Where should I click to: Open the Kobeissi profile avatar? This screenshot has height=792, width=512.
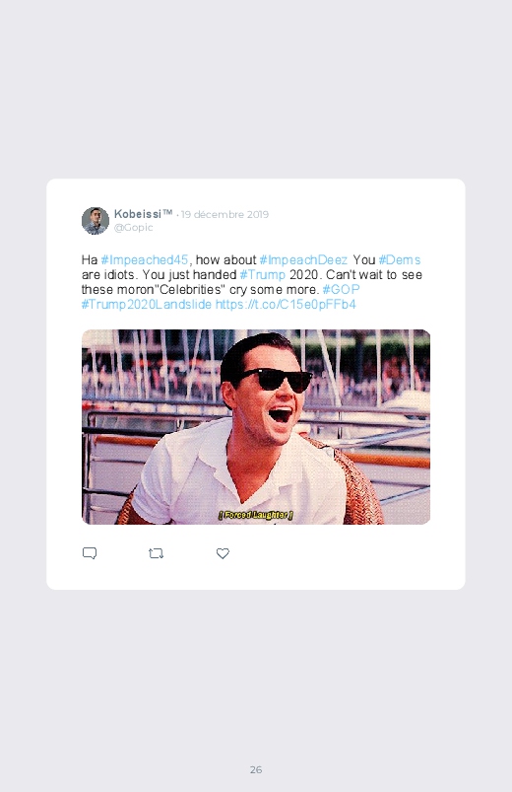coord(96,221)
